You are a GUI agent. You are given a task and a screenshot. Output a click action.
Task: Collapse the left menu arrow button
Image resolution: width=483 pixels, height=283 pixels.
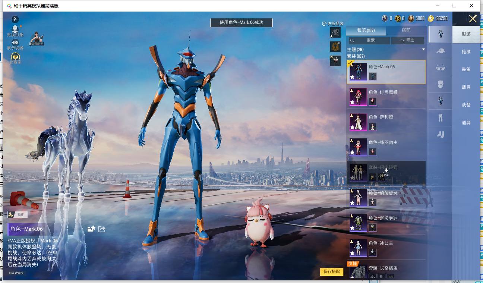[x=15, y=19]
